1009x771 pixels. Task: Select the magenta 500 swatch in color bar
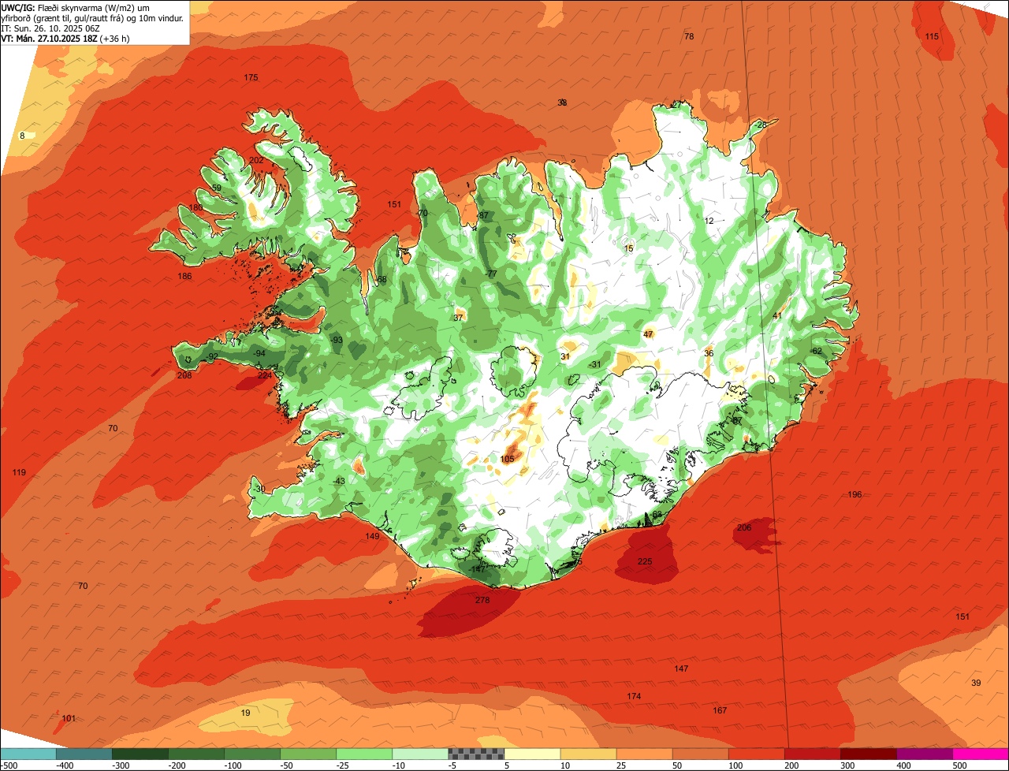(981, 754)
